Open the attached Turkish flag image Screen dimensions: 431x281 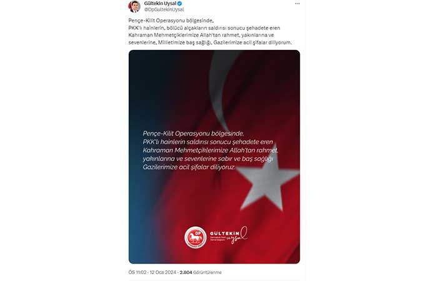[214, 157]
